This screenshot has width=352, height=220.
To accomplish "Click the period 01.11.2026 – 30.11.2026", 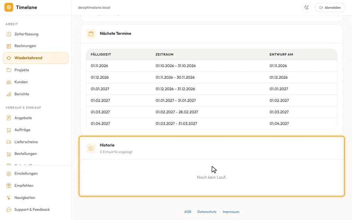I will [x=175, y=77].
